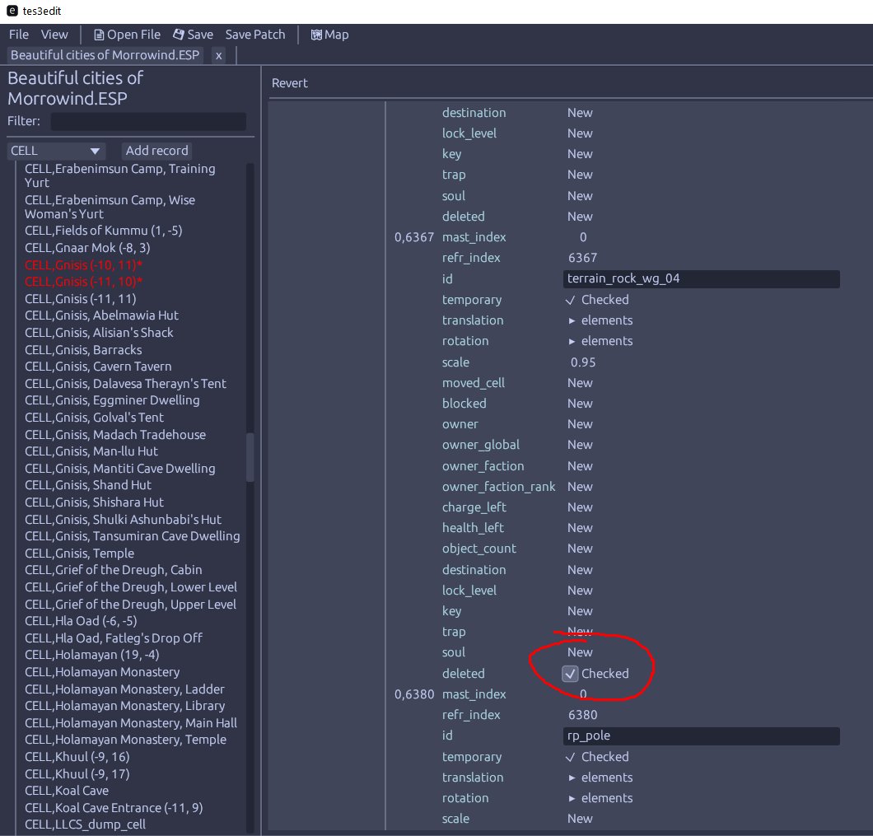Click the scale value 0.95
This screenshot has height=836, width=873.
(x=583, y=362)
